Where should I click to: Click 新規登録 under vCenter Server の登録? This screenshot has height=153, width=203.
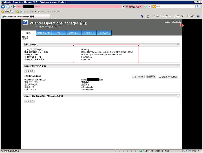tap(30, 71)
